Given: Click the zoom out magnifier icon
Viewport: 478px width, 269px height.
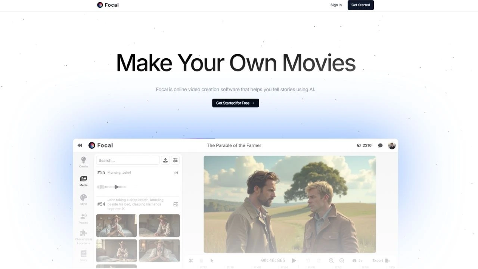Looking at the screenshot, I should click(x=342, y=260).
